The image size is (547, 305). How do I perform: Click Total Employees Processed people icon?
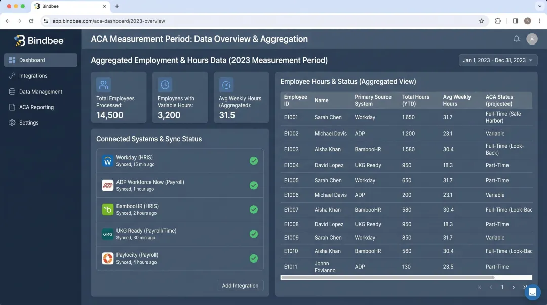[x=104, y=84]
